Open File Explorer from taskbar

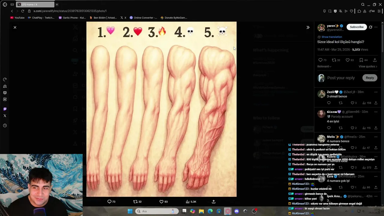click(201, 211)
